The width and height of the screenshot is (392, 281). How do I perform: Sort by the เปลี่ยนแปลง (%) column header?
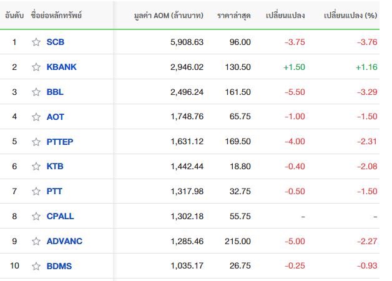[x=350, y=16]
